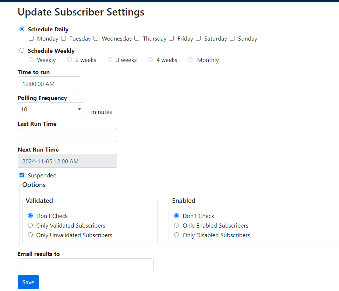The image size is (339, 291).
Task: Check the Thursday checkbox
Action: pyautogui.click(x=137, y=38)
